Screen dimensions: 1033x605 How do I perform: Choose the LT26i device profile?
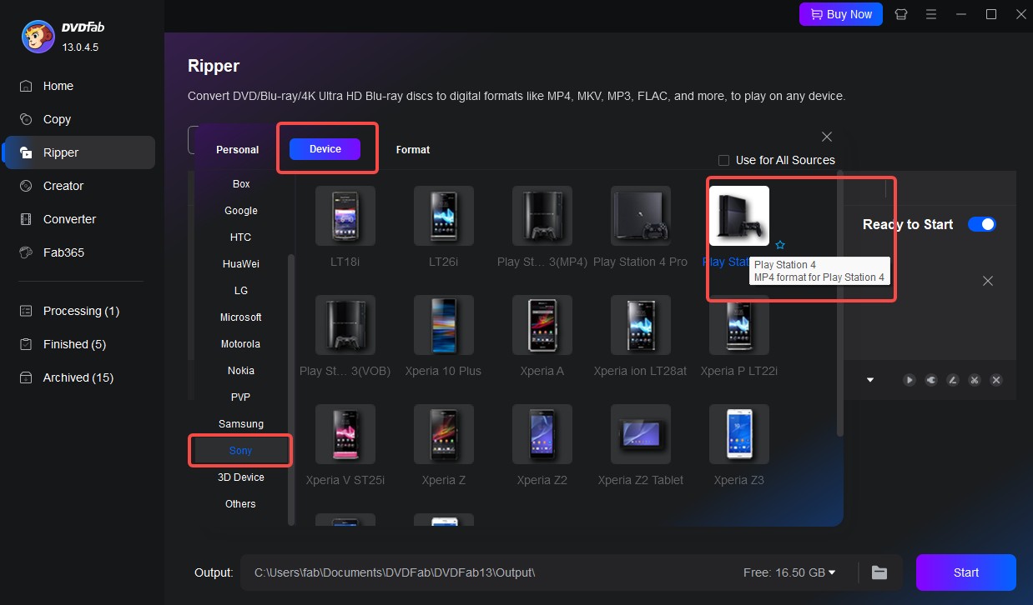click(x=444, y=216)
